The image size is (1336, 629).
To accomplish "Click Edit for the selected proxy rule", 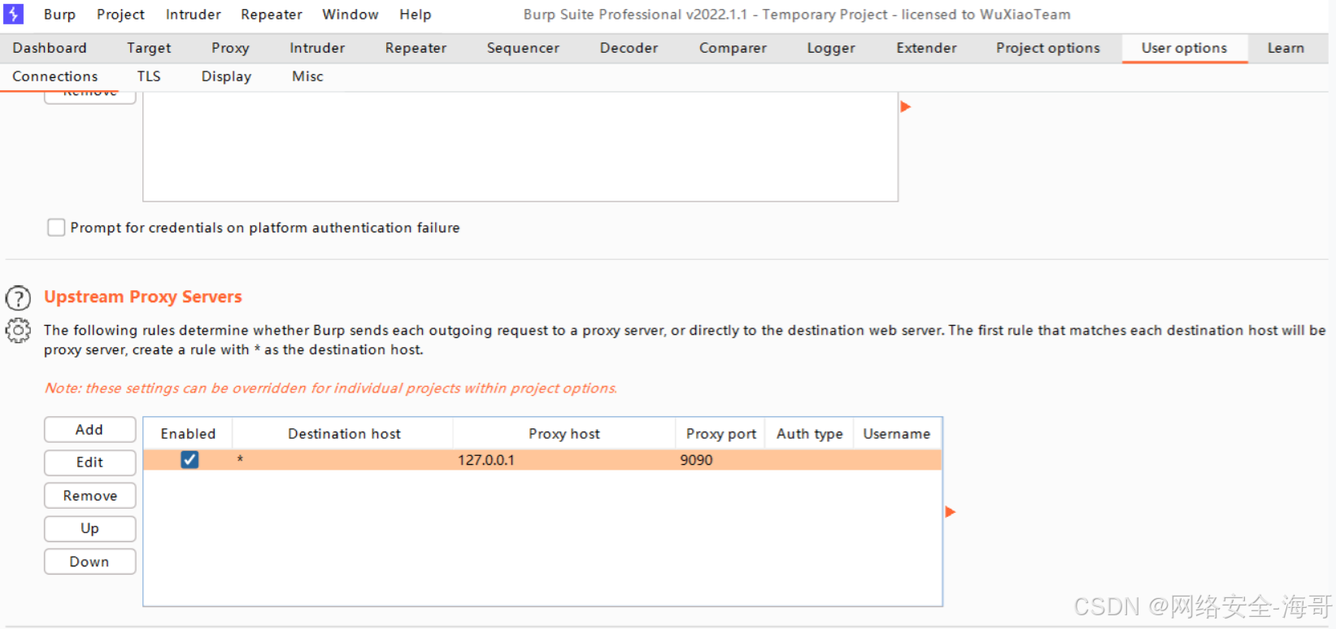I will click(x=89, y=462).
